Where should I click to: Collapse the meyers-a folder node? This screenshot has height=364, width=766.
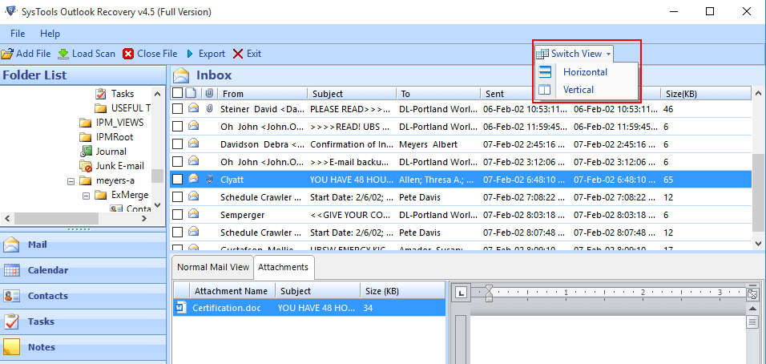(71, 181)
